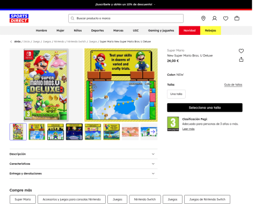Screen dimensions: 255x204
Task: Open the Guía de tallas link
Action: click(233, 85)
